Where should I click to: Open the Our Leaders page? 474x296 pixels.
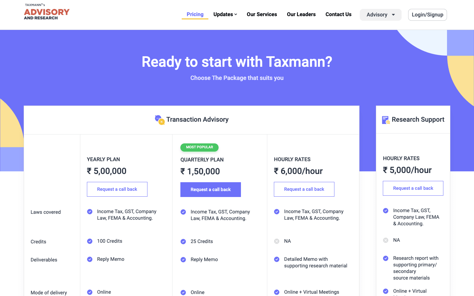301,14
